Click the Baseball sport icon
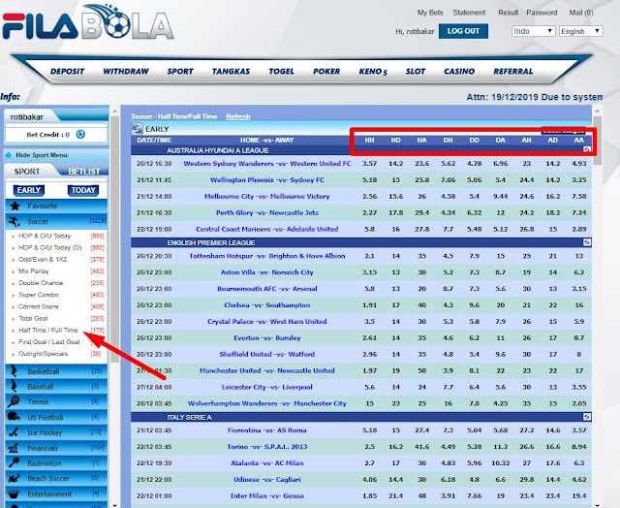The image size is (620, 508). pos(15,386)
